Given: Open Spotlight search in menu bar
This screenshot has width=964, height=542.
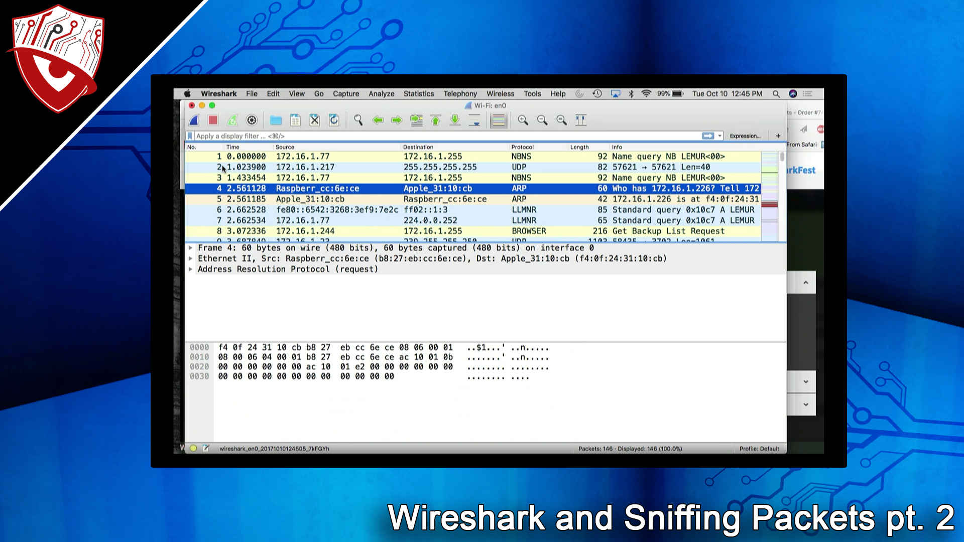Looking at the screenshot, I should [776, 94].
